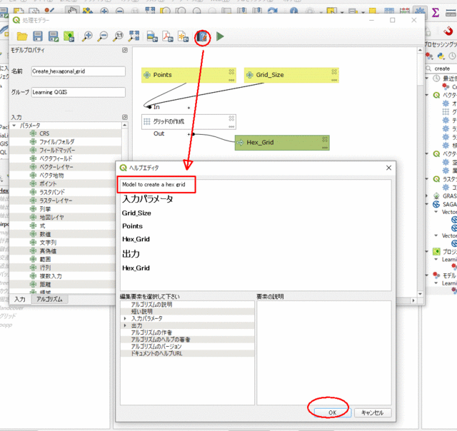Click キャンセル in the help editor
Image resolution: width=457 pixels, height=431 pixels.
[373, 412]
